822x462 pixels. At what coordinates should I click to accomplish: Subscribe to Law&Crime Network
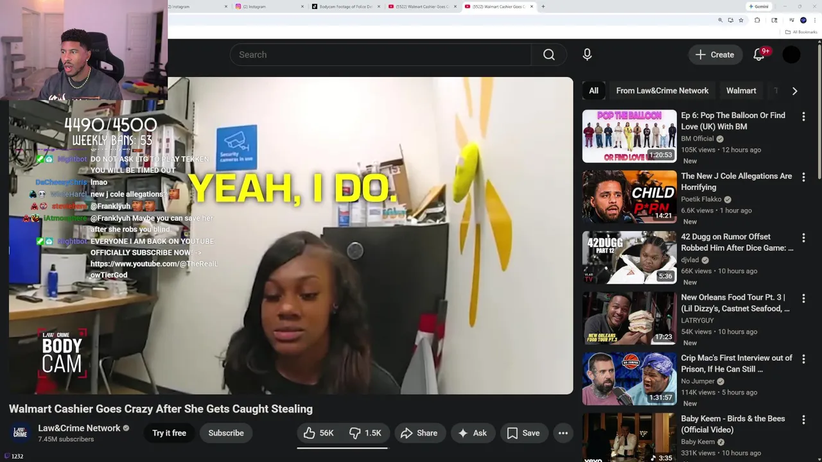pos(226,433)
